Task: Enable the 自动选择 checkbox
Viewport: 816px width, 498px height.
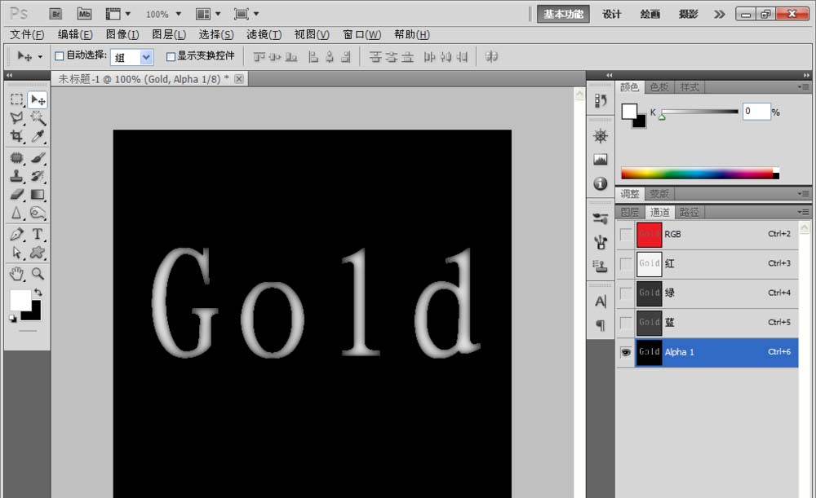Action: [x=60, y=56]
